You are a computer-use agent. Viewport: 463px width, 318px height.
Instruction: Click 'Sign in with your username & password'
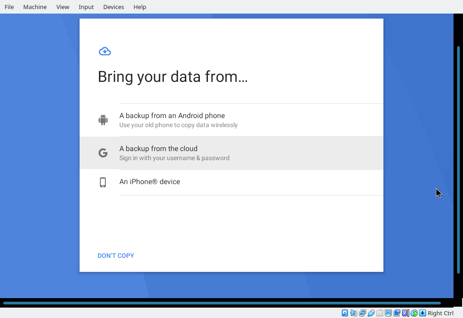[174, 158]
